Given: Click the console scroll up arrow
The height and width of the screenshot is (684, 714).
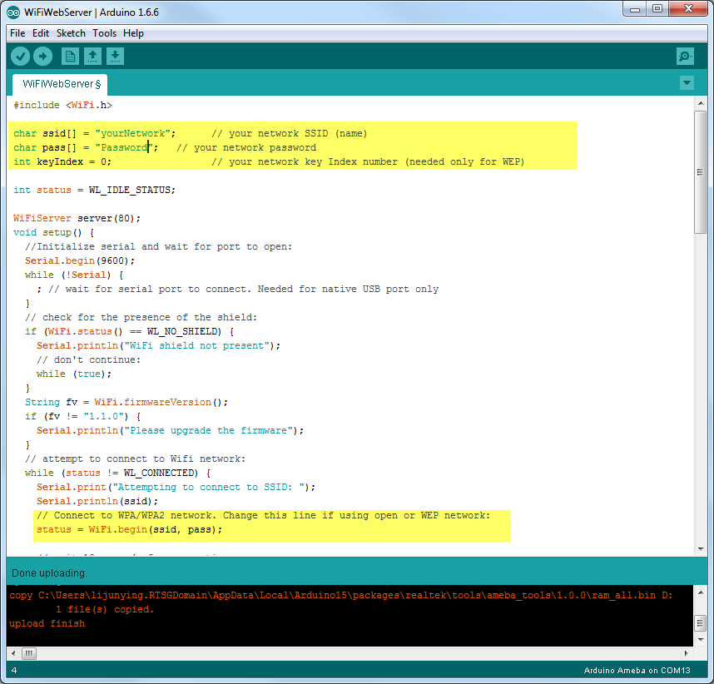Looking at the screenshot, I should (x=701, y=592).
